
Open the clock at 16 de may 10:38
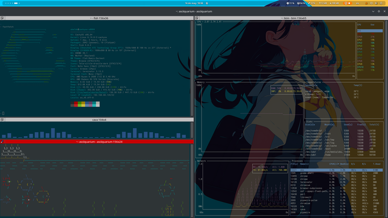(194, 3)
